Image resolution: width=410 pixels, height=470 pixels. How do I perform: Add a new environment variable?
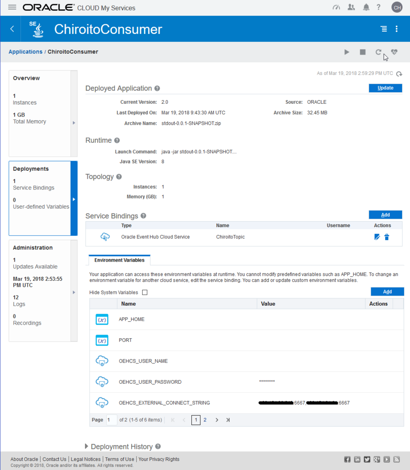[387, 291]
